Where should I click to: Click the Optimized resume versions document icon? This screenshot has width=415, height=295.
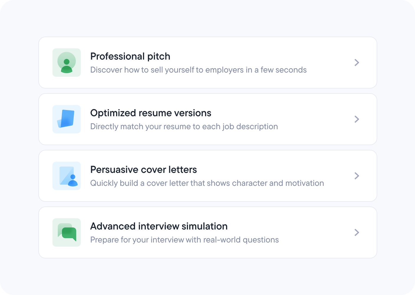click(66, 119)
